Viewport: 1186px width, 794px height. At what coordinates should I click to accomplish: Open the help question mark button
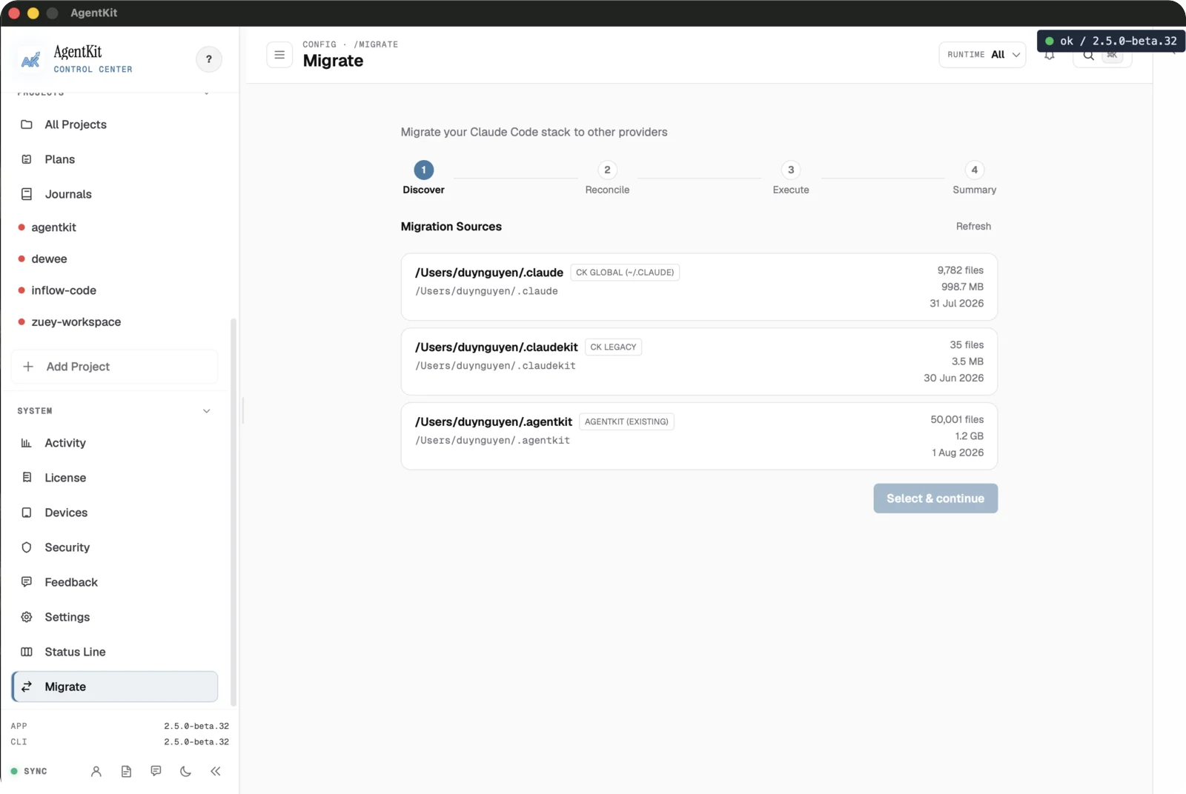(x=208, y=59)
